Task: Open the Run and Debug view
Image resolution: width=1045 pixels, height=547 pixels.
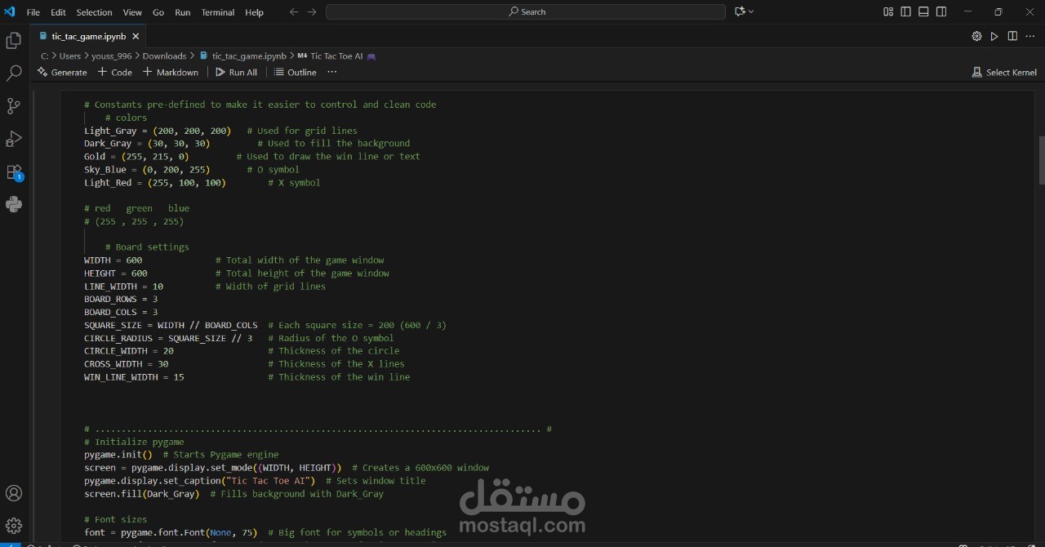Action: point(14,139)
